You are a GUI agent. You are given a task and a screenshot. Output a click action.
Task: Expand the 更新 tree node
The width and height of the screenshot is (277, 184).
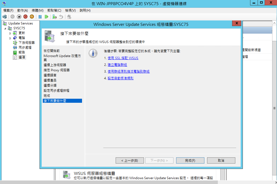coord(10,33)
